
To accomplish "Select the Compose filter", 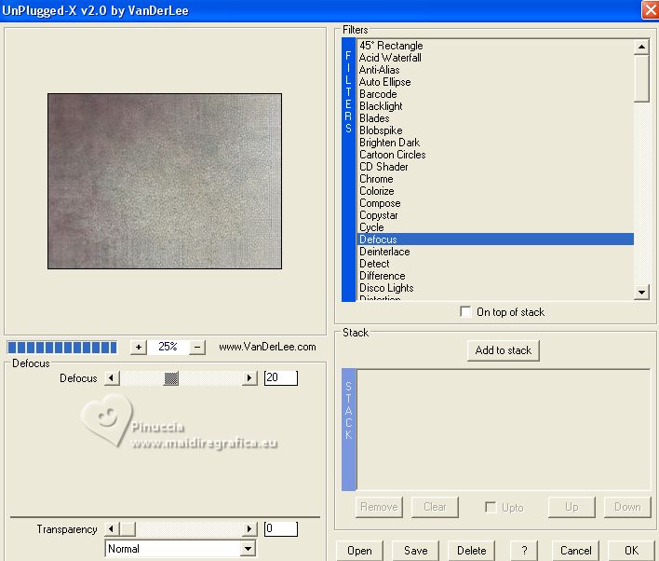I will coord(495,203).
